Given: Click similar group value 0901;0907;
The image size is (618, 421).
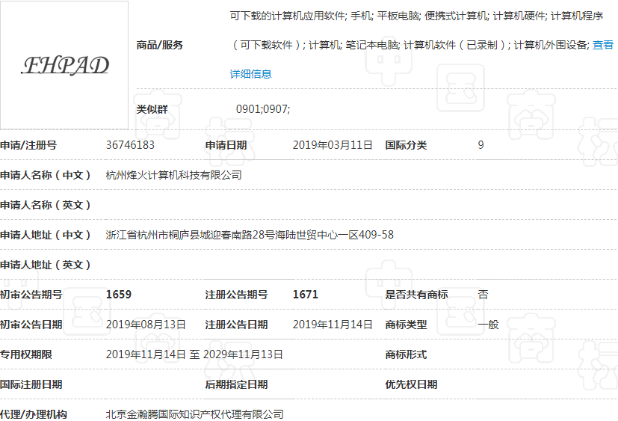Looking at the screenshot, I should pyautogui.click(x=263, y=109).
